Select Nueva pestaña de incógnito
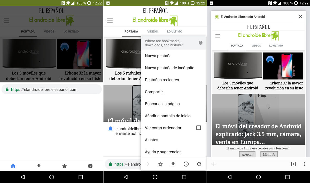Viewport: 310px width, 183px height. [x=169, y=68]
